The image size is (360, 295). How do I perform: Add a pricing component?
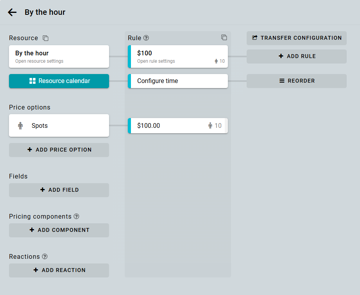59,230
